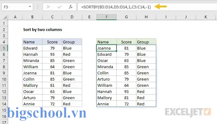The height and width of the screenshot is (124, 217).
Task: Select row 8 header
Action: coord(4,67)
